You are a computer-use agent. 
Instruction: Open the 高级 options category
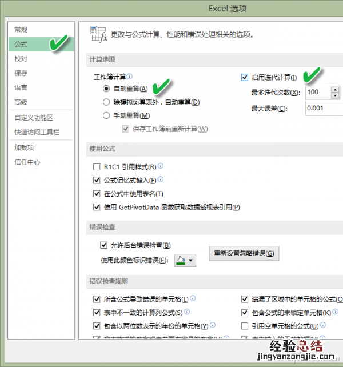(x=41, y=102)
